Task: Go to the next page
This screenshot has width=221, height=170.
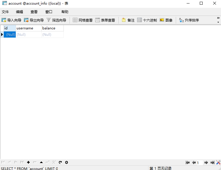Action: point(206,162)
